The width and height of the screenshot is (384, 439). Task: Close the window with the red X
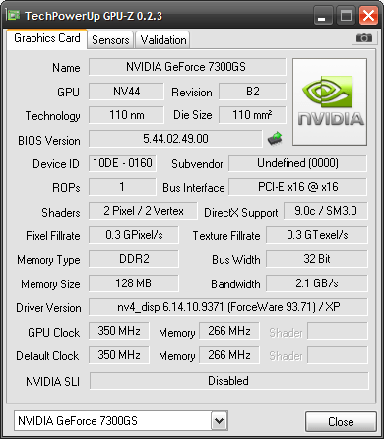tap(368, 16)
